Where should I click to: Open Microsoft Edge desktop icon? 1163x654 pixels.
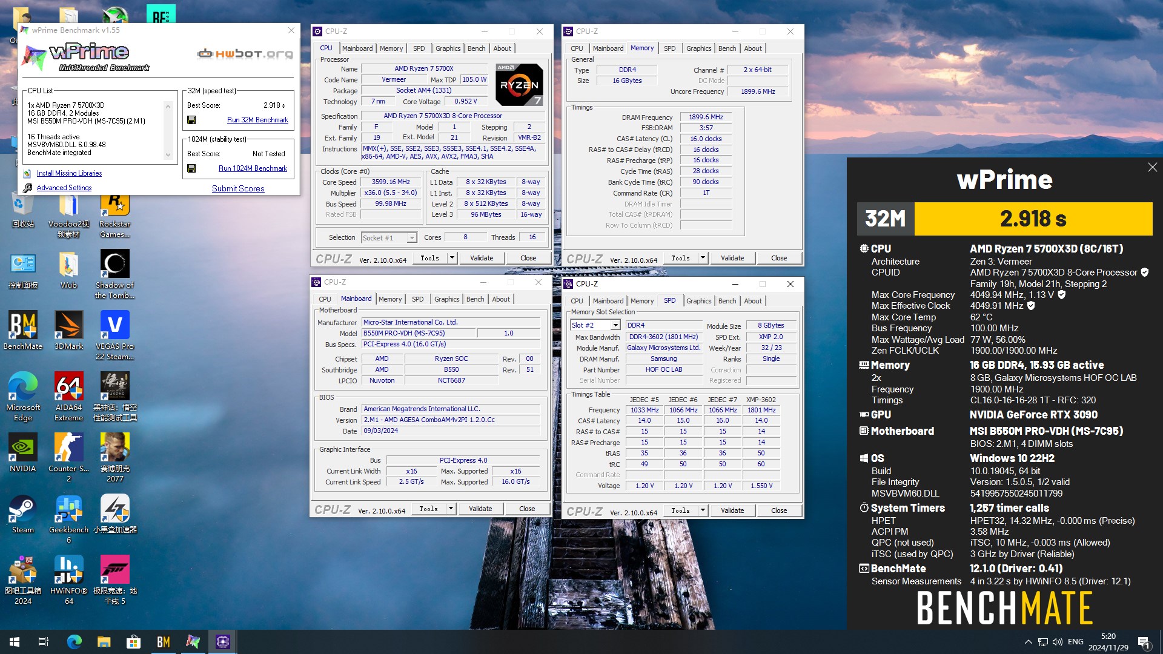pos(23,396)
